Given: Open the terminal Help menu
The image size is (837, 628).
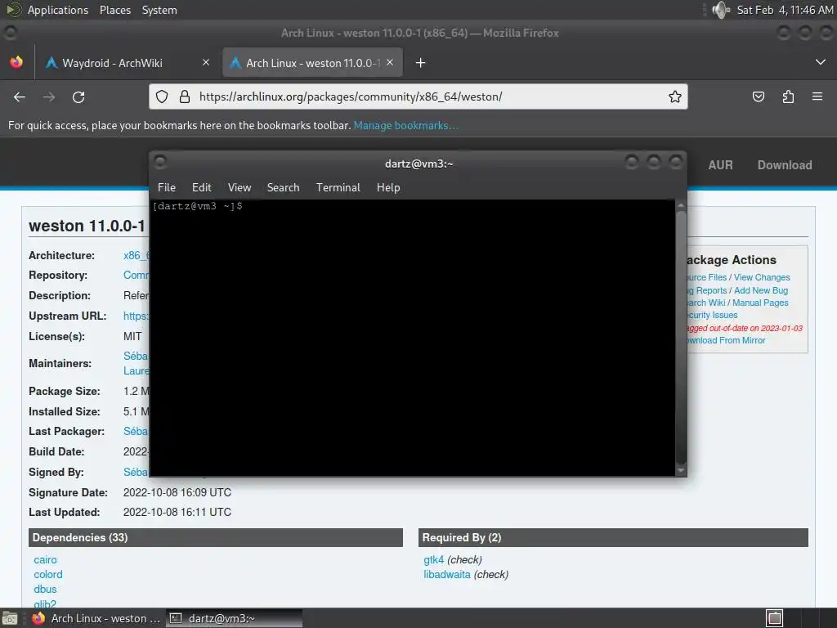Looking at the screenshot, I should 388,187.
